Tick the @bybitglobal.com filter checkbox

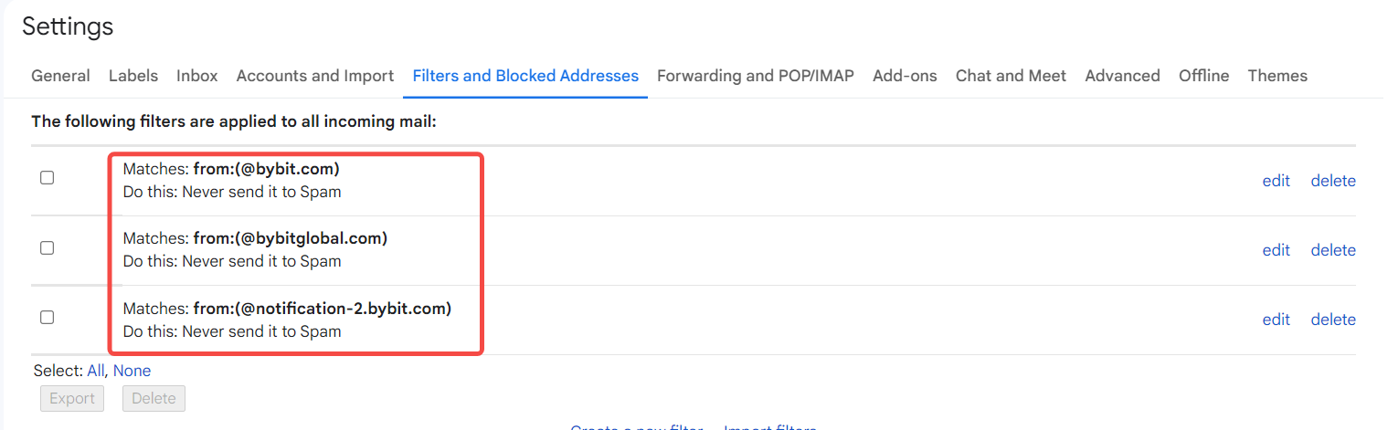[48, 247]
